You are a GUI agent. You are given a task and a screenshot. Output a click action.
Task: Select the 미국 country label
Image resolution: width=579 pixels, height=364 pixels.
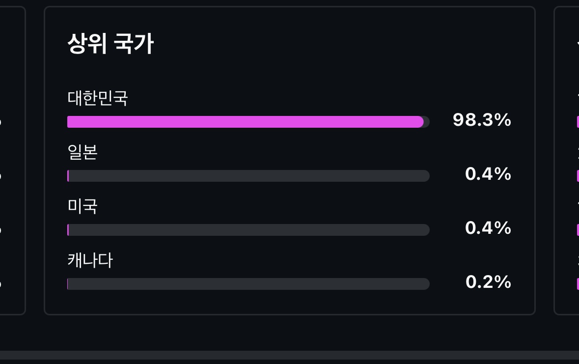click(83, 206)
